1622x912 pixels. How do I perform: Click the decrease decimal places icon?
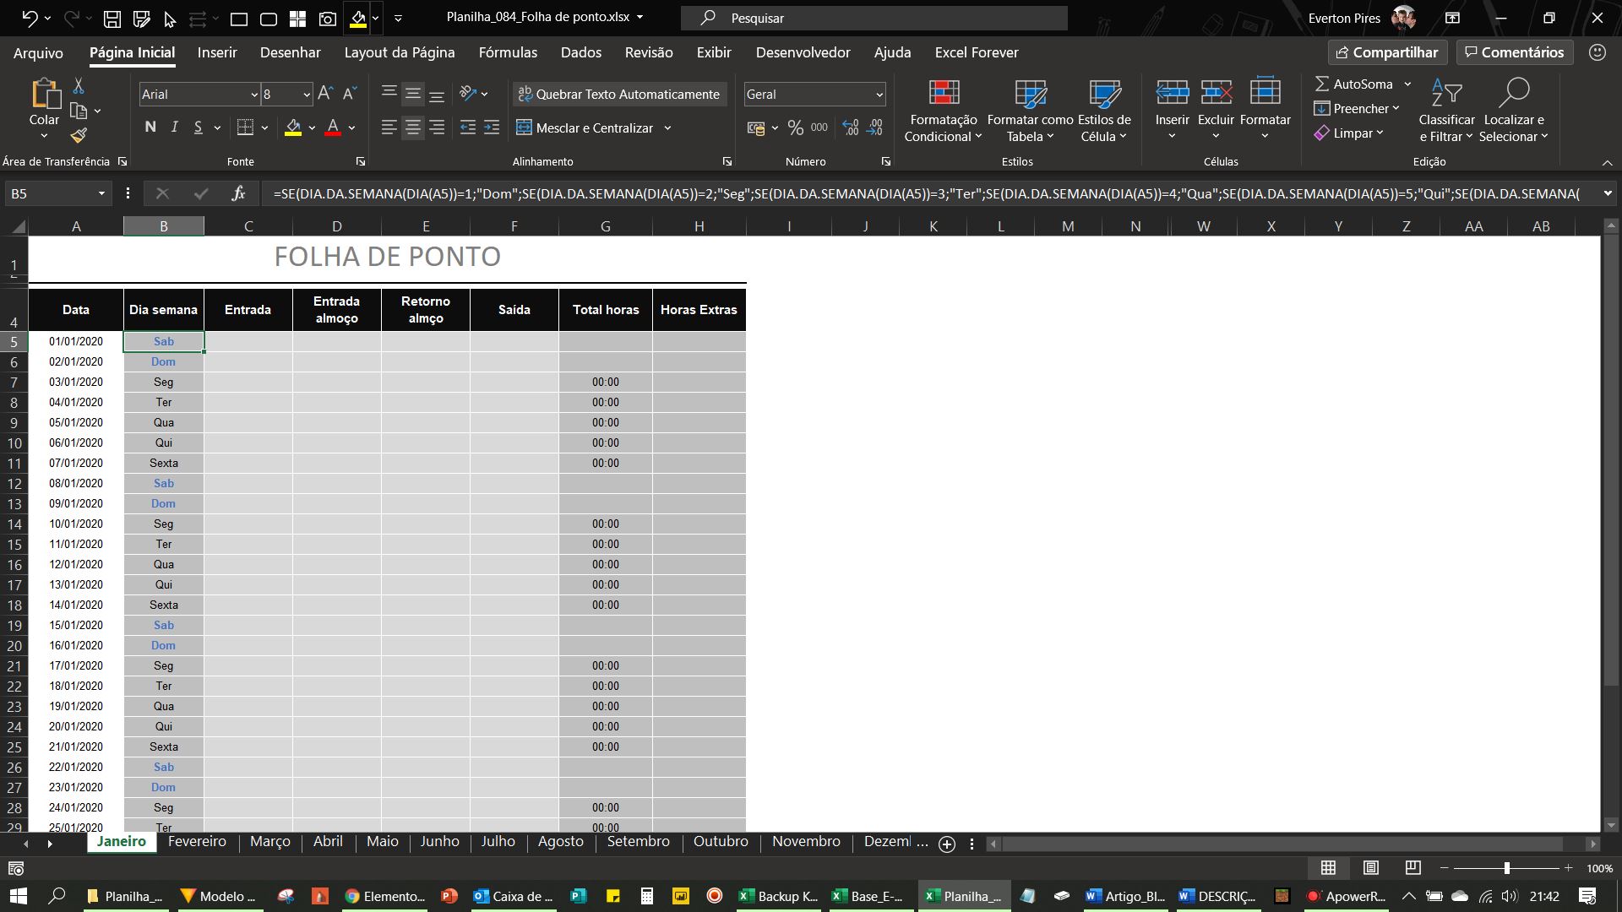click(x=875, y=128)
